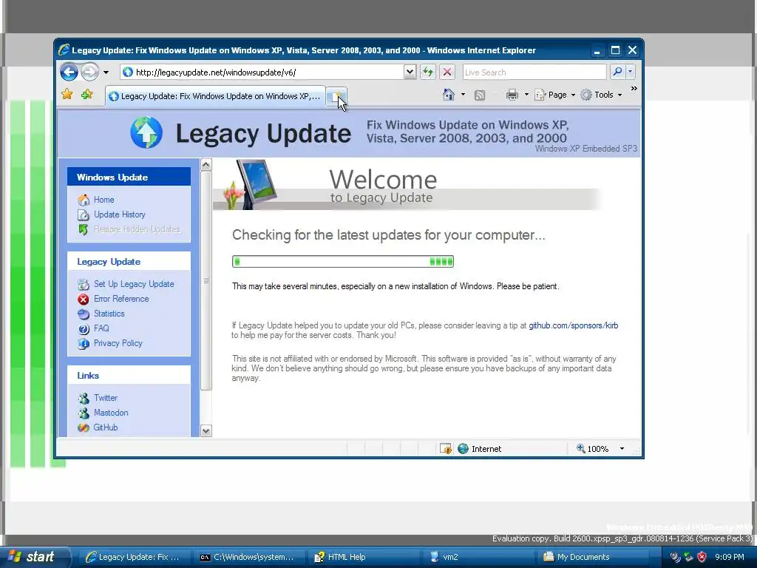The width and height of the screenshot is (757, 568).
Task: Open Twitter link in Links section
Action: (105, 398)
